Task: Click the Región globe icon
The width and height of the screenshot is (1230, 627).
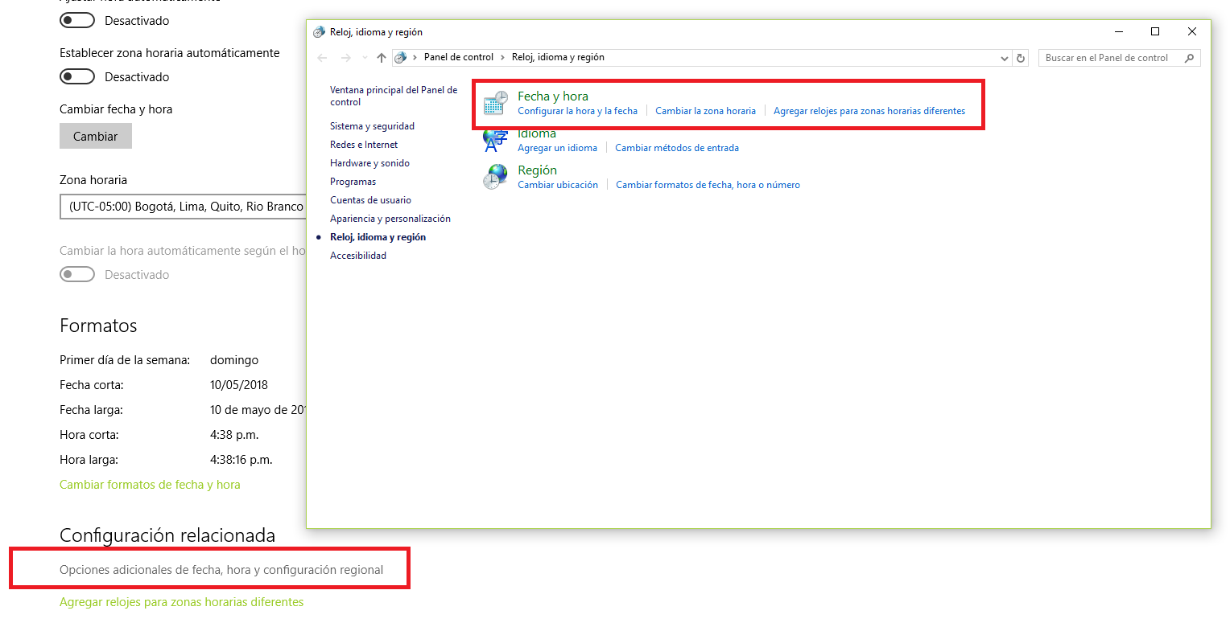Action: (495, 177)
